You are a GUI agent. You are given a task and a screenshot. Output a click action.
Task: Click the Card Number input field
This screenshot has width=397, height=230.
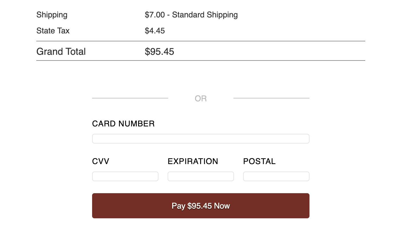tap(201, 139)
